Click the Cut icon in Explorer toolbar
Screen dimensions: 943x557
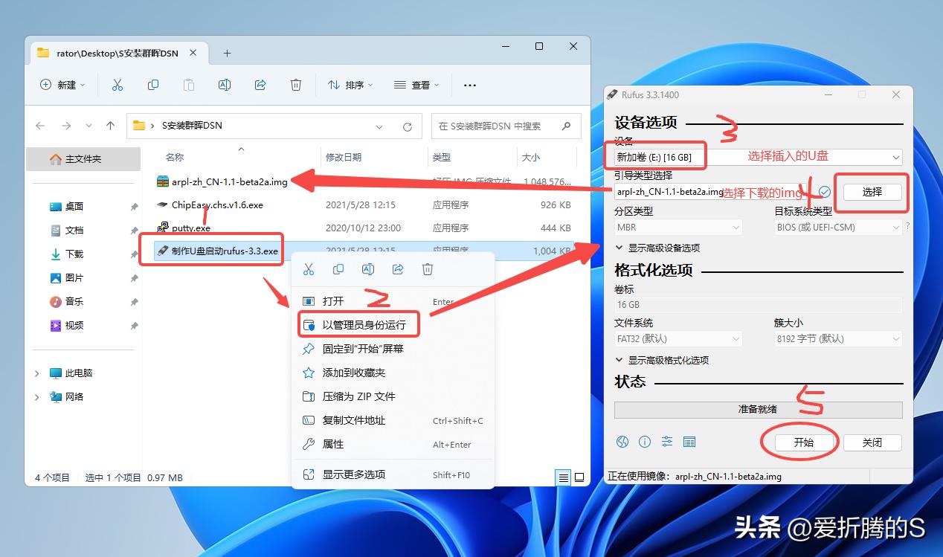117,85
